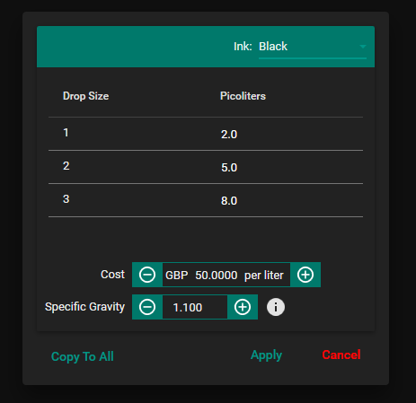Image resolution: width=416 pixels, height=403 pixels.
Task: Select the Black ink combo box
Action: coord(313,47)
